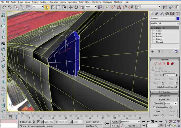This screenshot has height=128, width=181.
Task: Enable Element sub-object selection icon
Action: point(173,63)
